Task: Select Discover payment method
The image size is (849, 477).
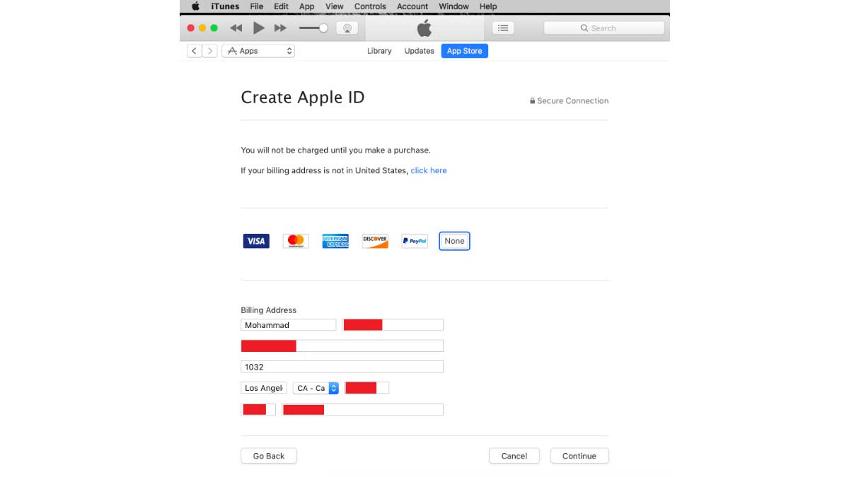Action: coord(375,241)
